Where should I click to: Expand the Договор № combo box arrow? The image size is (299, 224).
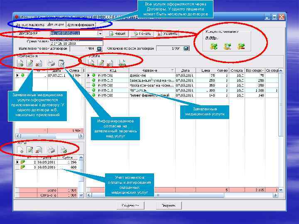pos(100,34)
